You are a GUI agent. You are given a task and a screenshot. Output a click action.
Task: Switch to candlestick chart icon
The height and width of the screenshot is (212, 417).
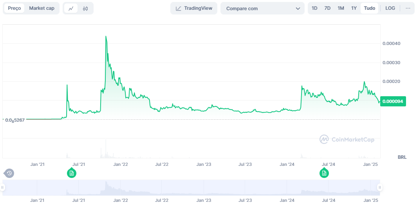85,8
